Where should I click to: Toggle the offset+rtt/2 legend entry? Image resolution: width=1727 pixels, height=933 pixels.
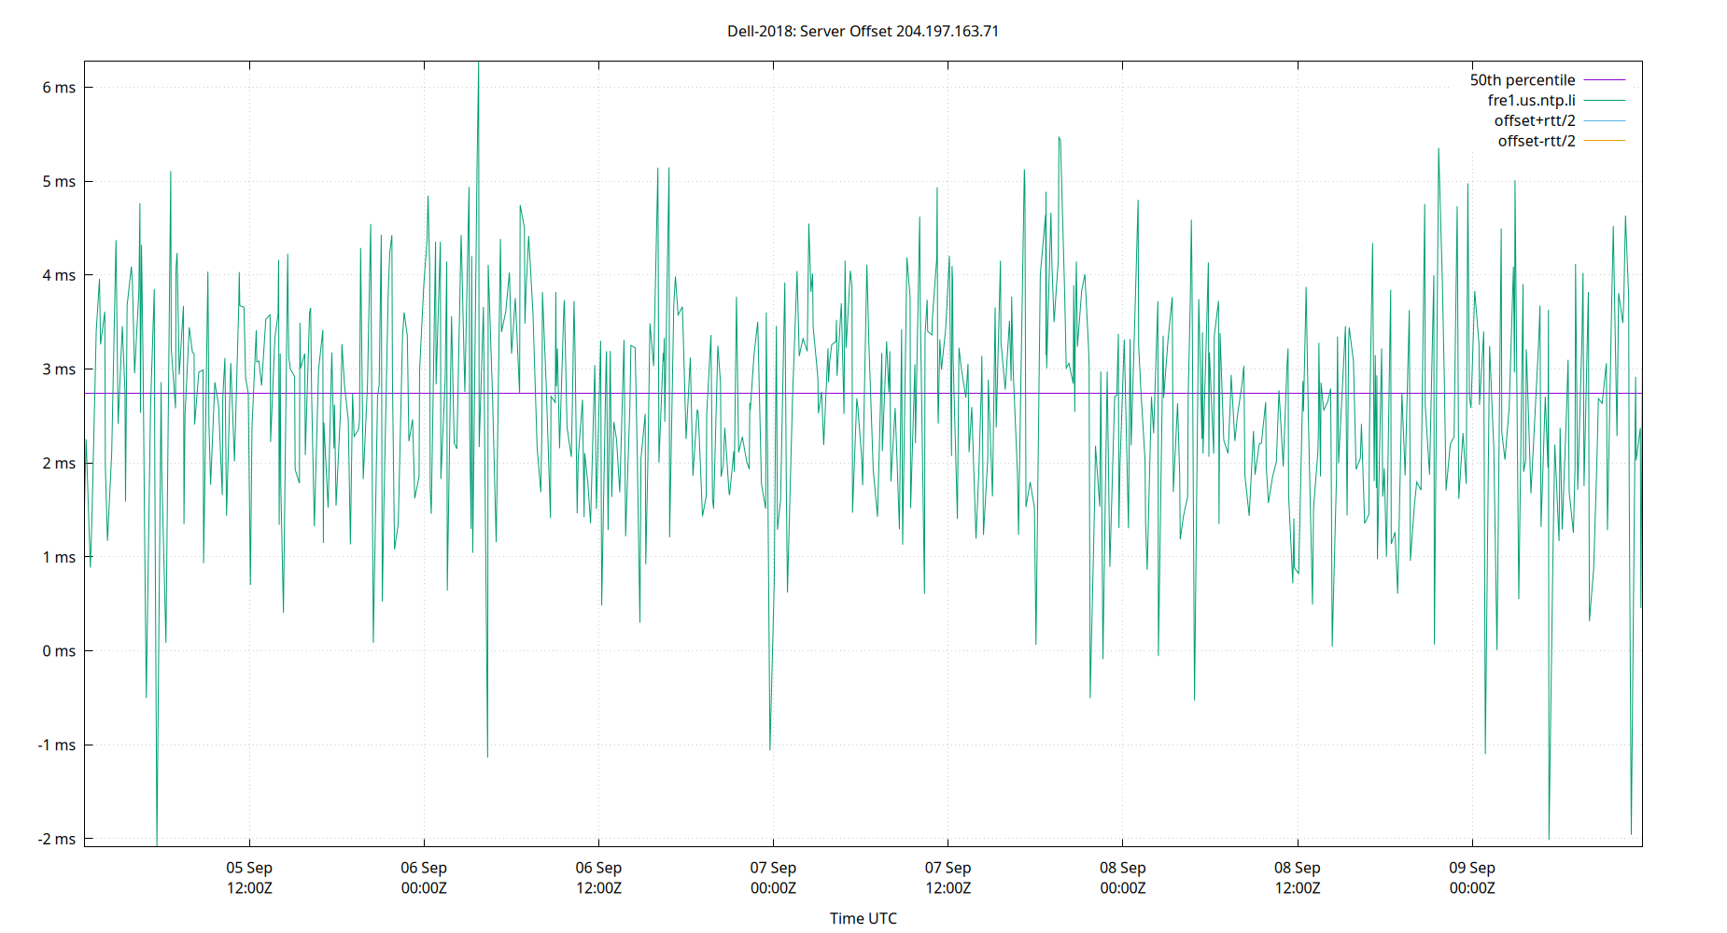1535,120
